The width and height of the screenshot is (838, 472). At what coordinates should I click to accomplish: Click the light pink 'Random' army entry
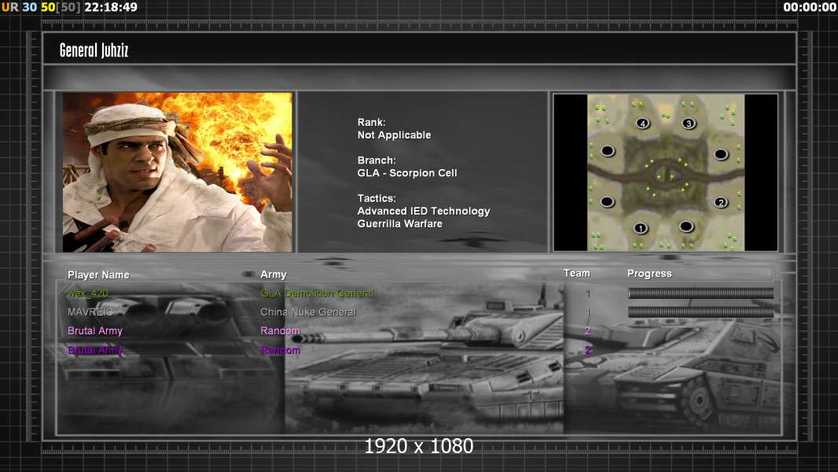coord(280,331)
